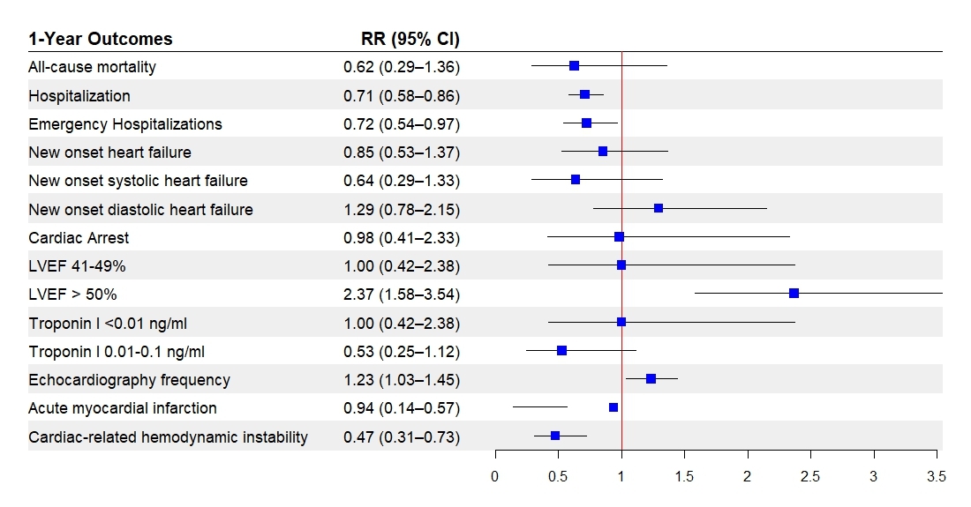The height and width of the screenshot is (507, 971).
Task: Click the Hospitalization row blue marker
Action: (584, 94)
